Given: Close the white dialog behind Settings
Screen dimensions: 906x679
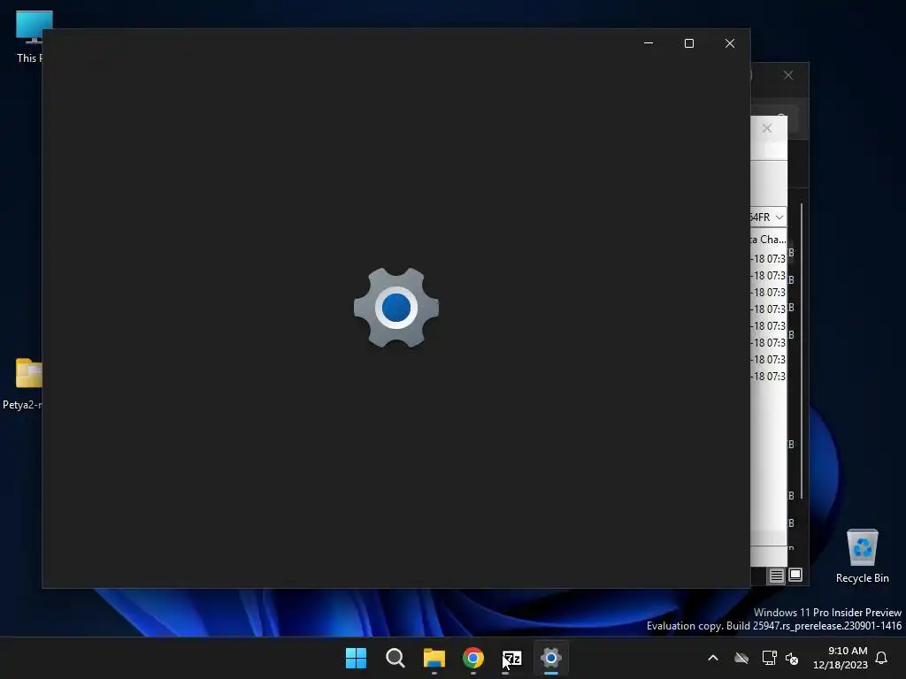Looking at the screenshot, I should 767,128.
